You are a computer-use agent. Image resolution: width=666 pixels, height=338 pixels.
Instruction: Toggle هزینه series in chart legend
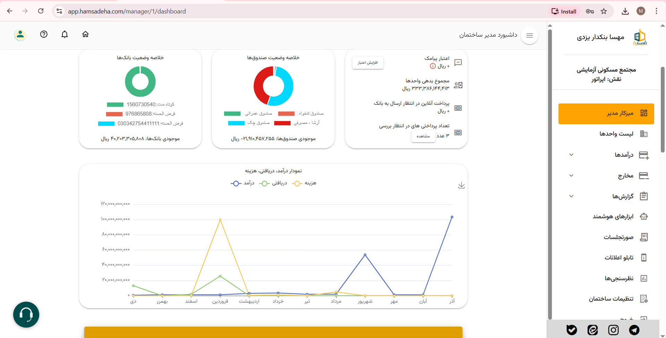(304, 183)
